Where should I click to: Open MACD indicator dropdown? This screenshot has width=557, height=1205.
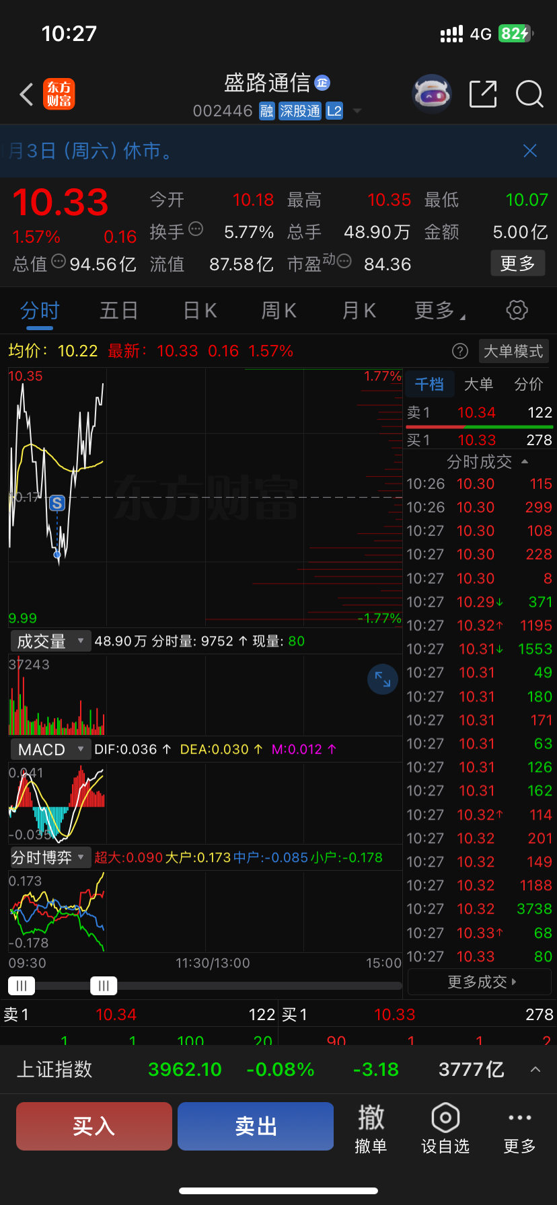pyautogui.click(x=50, y=749)
